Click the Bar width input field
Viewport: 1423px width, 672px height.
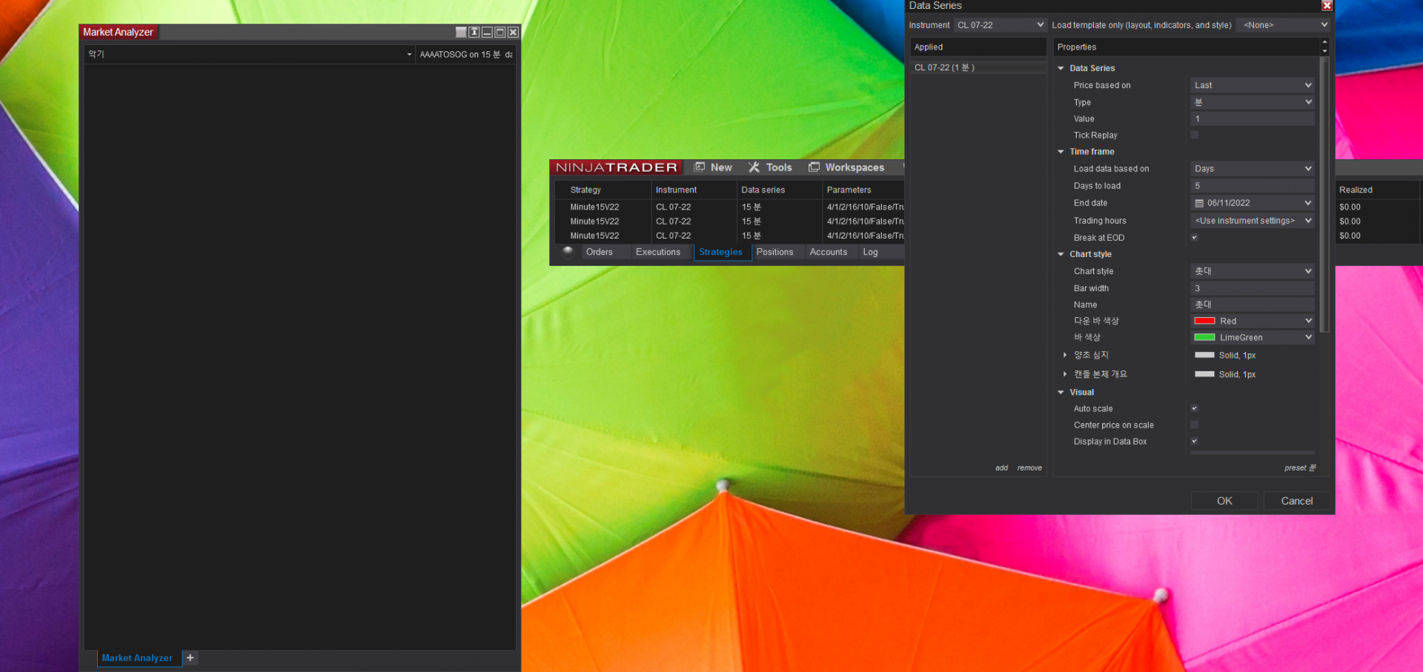[x=1253, y=288]
